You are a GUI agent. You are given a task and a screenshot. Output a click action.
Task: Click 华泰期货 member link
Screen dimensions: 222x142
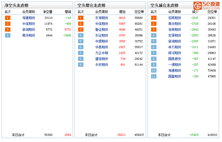point(102,47)
